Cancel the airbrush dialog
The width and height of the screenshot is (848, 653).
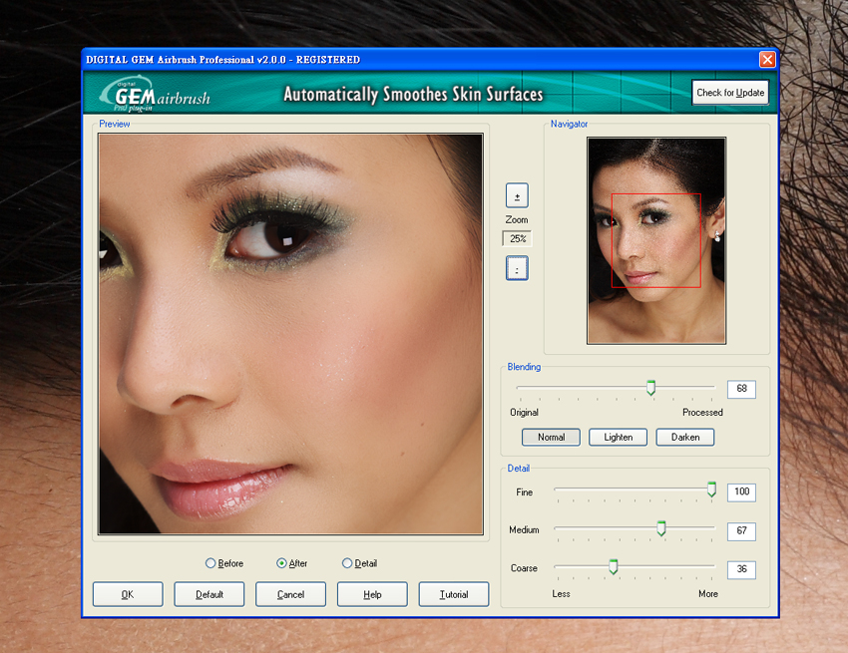pyautogui.click(x=290, y=594)
